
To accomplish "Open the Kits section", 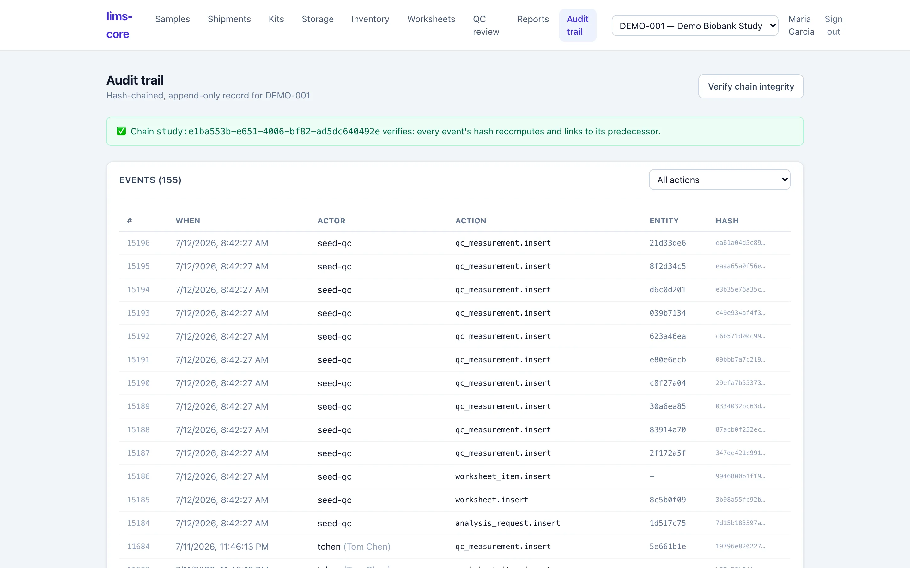I will coord(276,19).
